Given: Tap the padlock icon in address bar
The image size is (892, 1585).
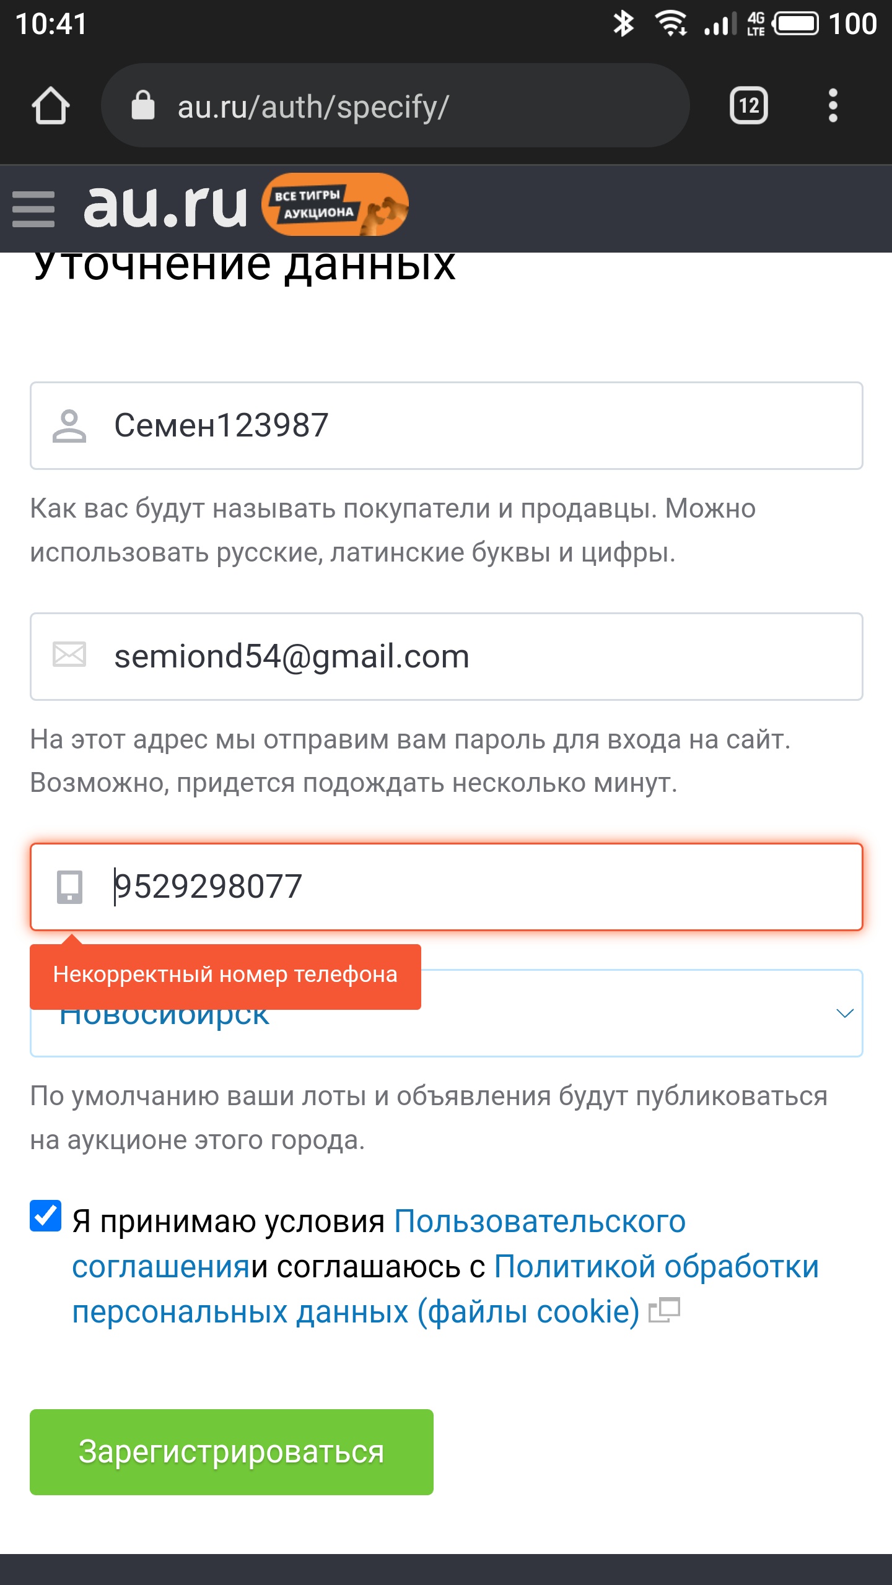Looking at the screenshot, I should pyautogui.click(x=143, y=105).
